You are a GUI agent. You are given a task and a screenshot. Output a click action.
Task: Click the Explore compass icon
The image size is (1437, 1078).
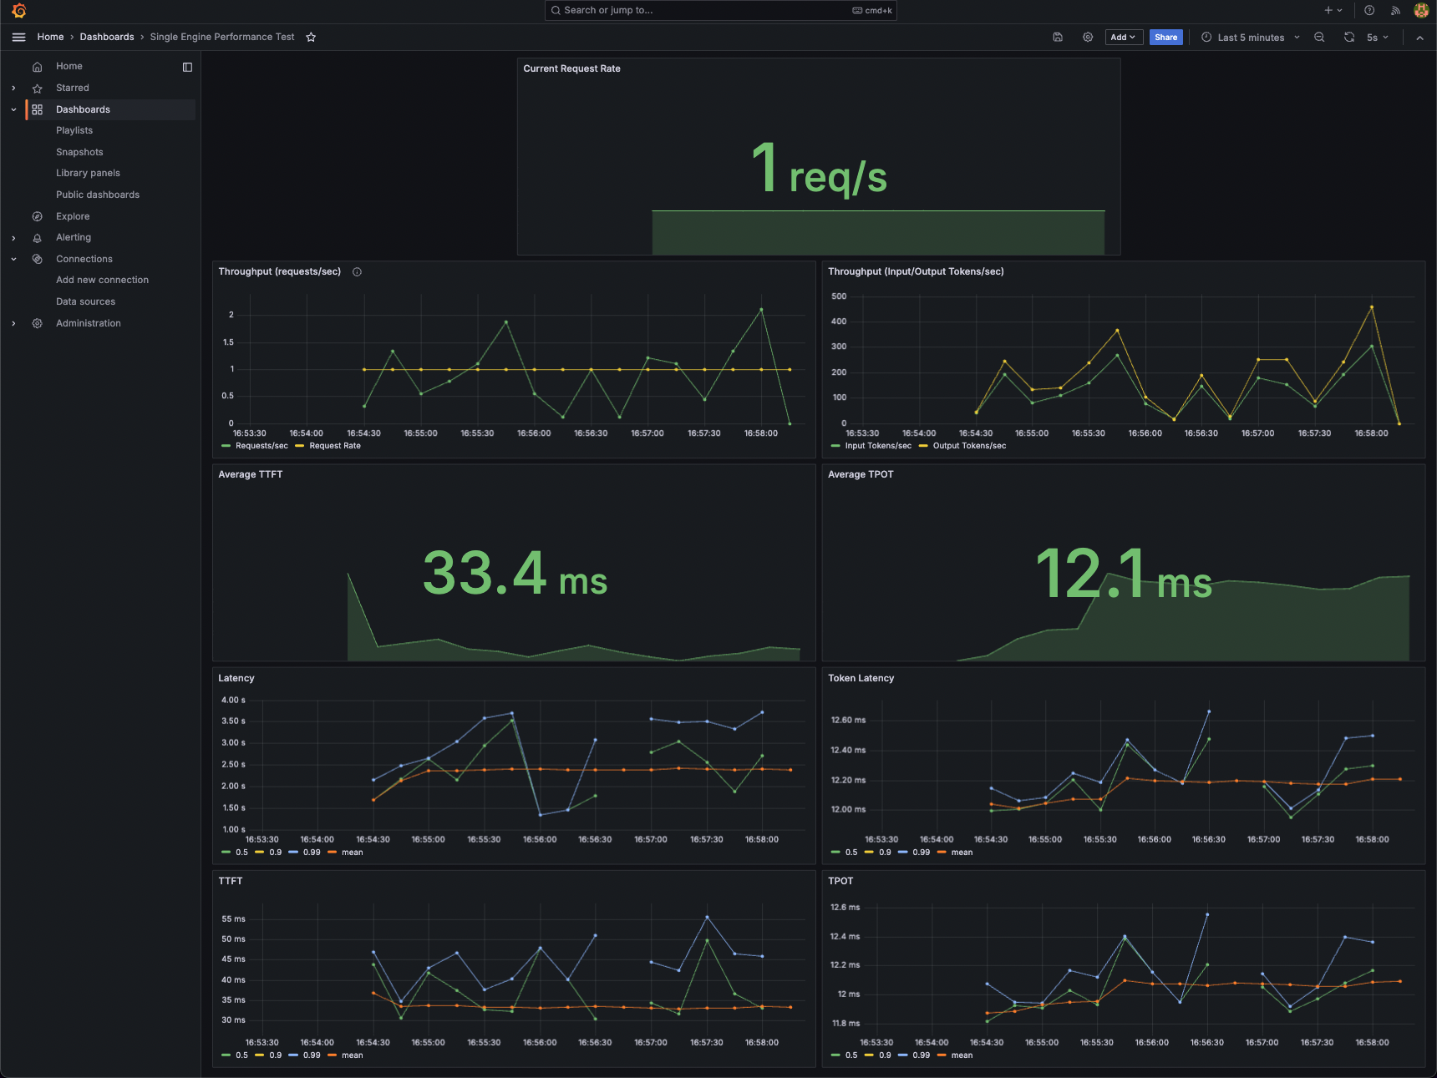click(37, 216)
